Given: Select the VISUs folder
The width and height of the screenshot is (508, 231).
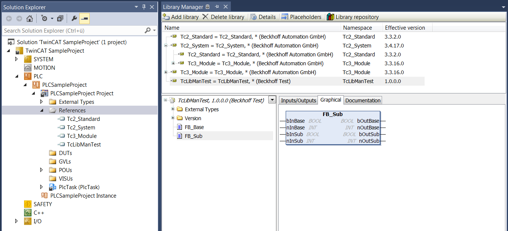Looking at the screenshot, I should pos(66,179).
